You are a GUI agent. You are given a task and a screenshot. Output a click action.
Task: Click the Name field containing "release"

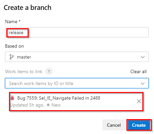(x=77, y=32)
